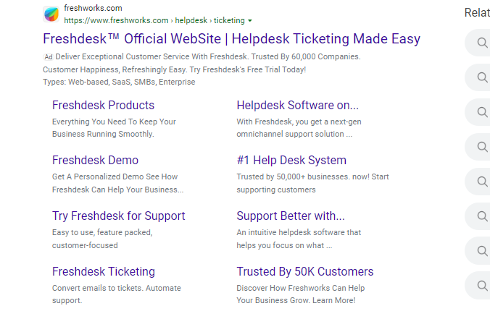Click the Freshworks favicon logo
490x319 pixels.
pos(51,14)
